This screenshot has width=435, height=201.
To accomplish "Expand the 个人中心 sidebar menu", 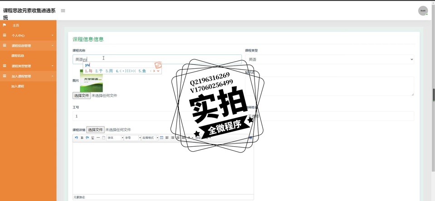I will click(28, 35).
